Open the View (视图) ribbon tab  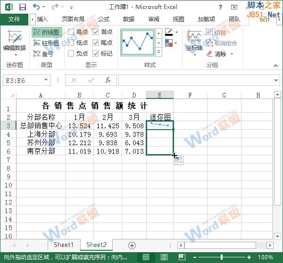tap(178, 19)
